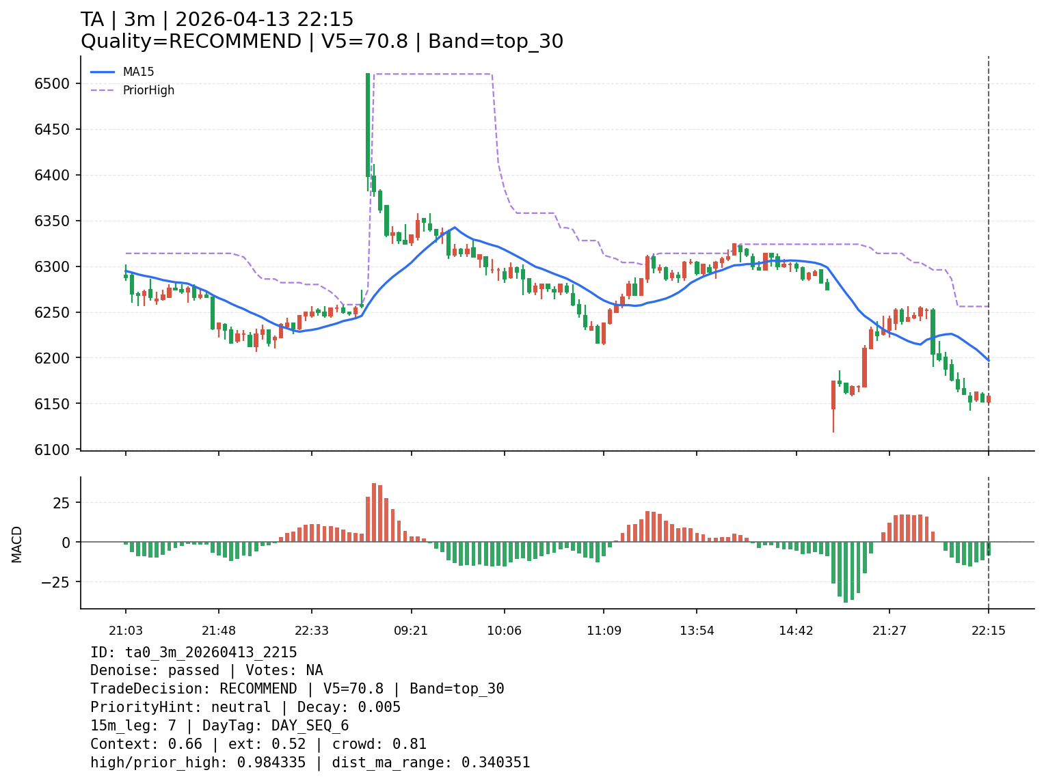Screen dimensions: 1044x781
Task: Click the rotated MACD axis title
Action: (x=17, y=544)
